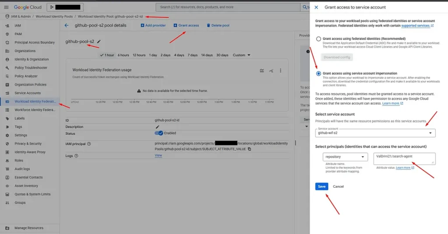Open the Custom time range dropdown
The height and width of the screenshot is (234, 448).
click(x=241, y=55)
